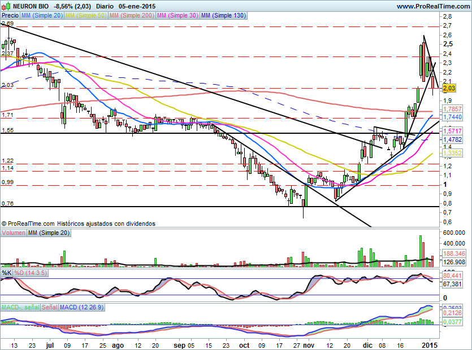472x350 pixels.
Task: Click the Señal indicator label
Action: pyautogui.click(x=49, y=308)
